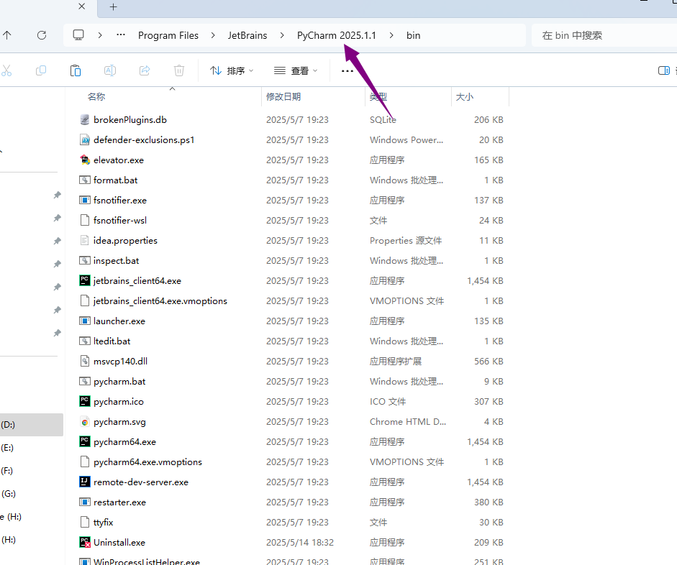Viewport: 677px width, 565px height.
Task: Select jetbrains_client64.exe.vmoptions file name
Action: click(160, 301)
